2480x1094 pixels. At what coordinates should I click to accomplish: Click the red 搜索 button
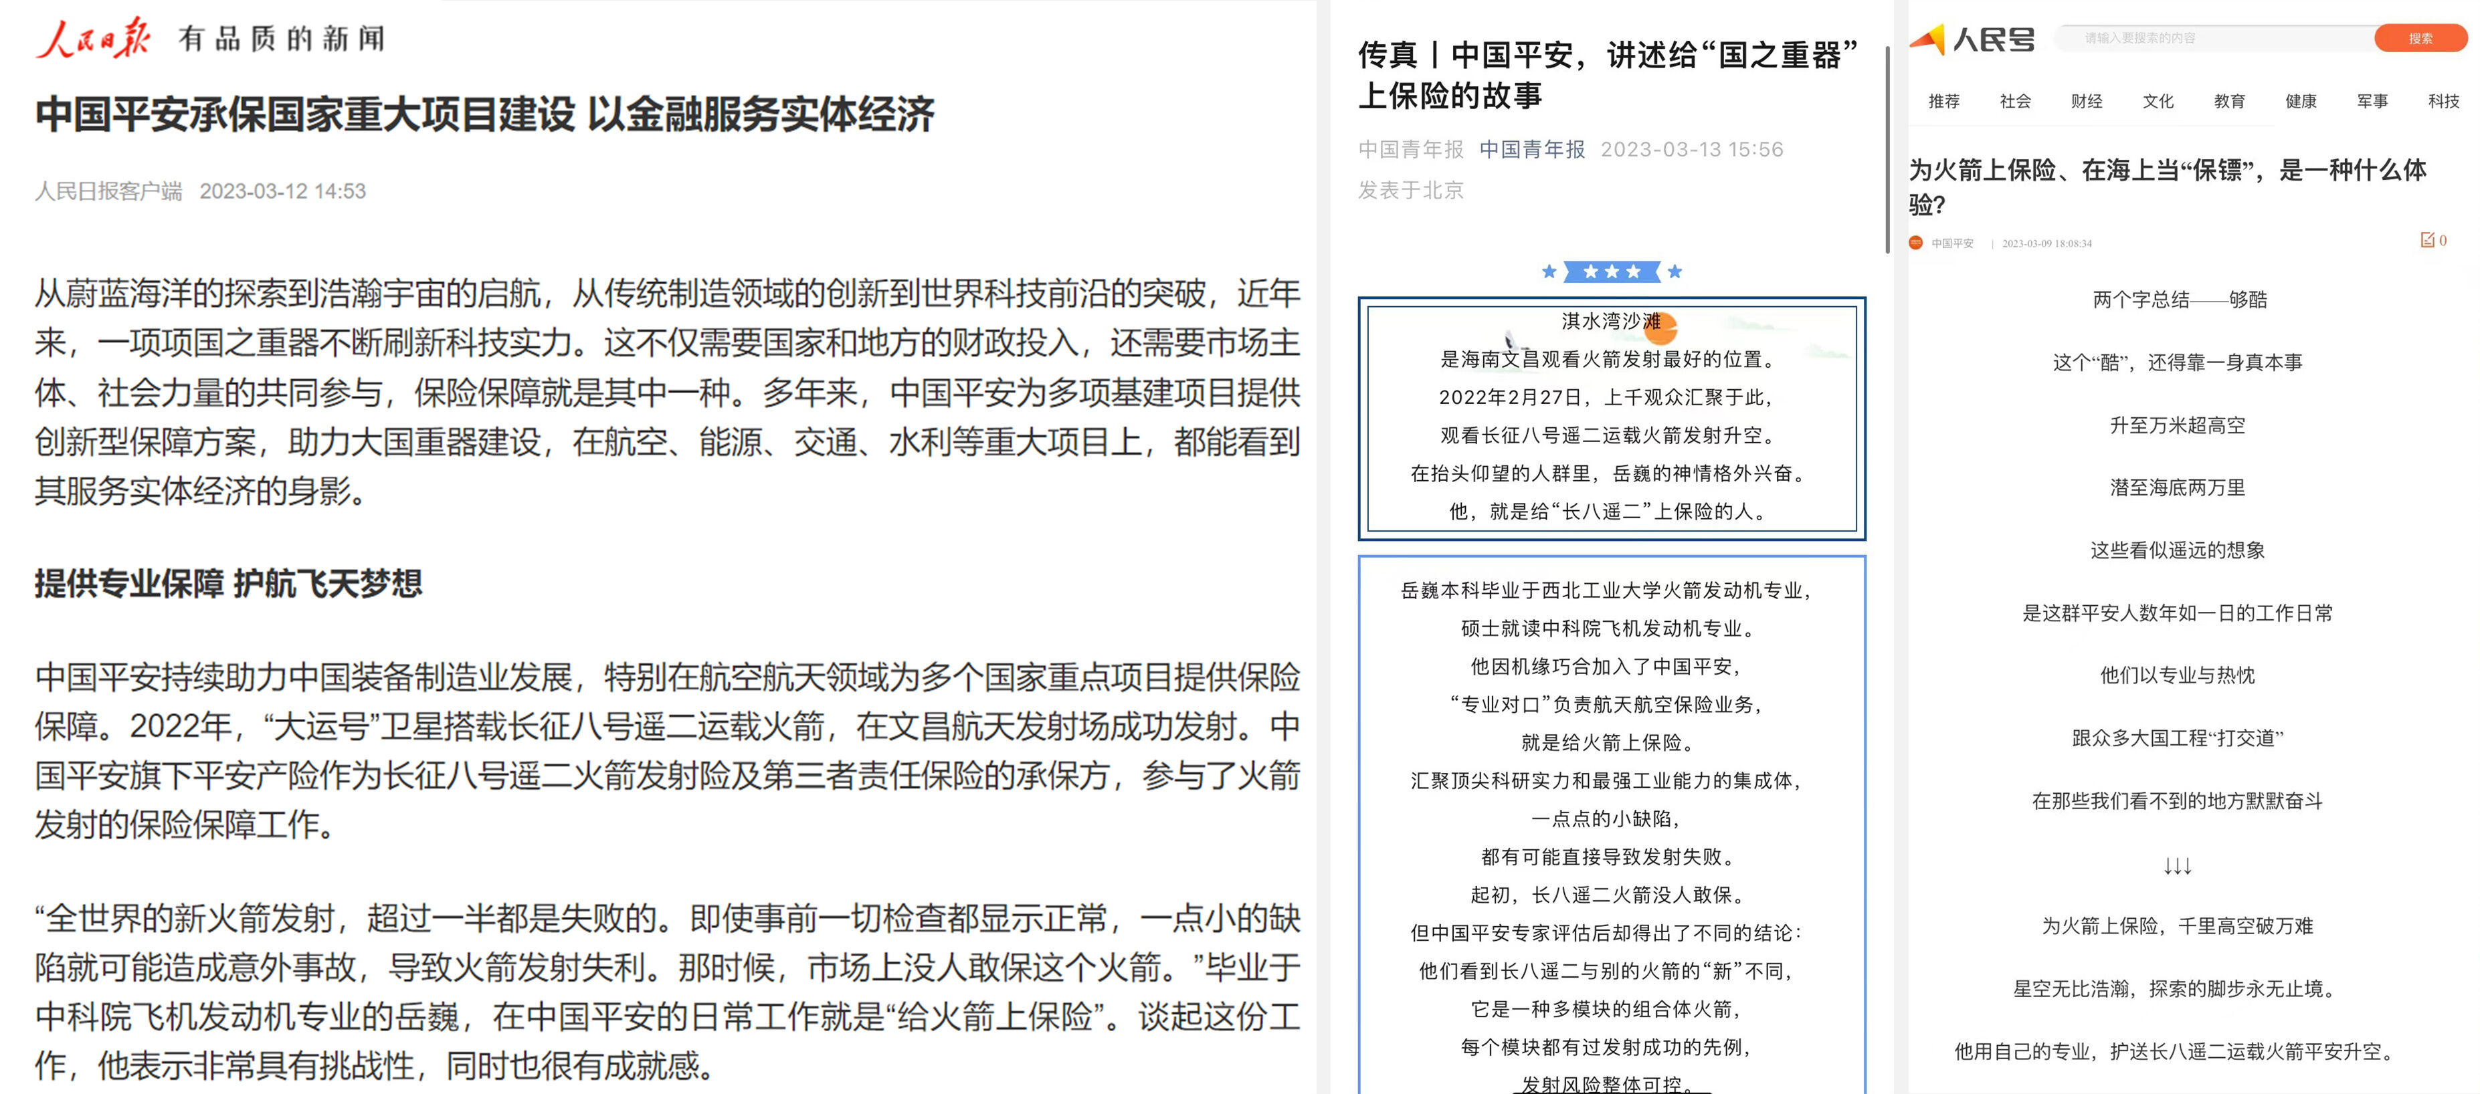click(x=2420, y=39)
